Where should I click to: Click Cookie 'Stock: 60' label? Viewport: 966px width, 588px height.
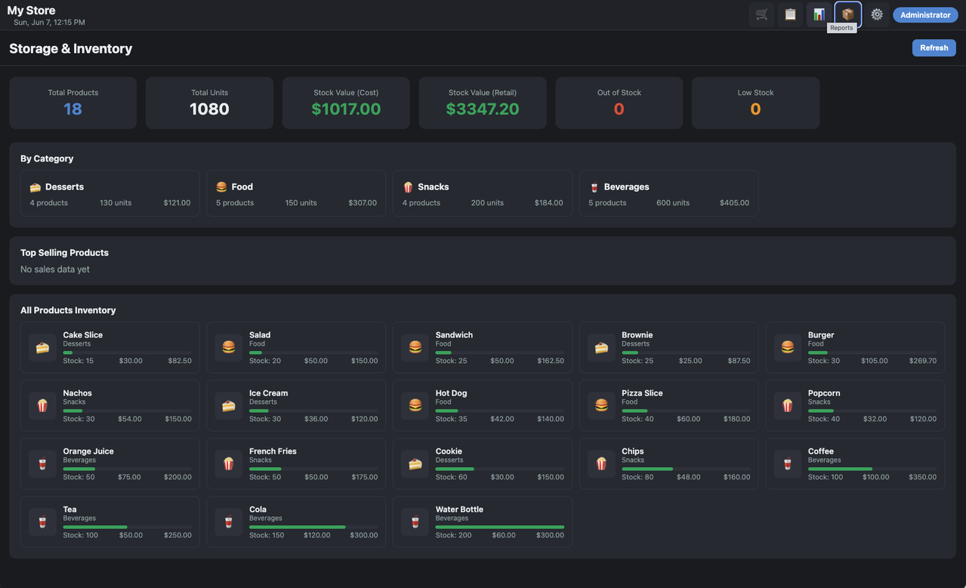452,477
